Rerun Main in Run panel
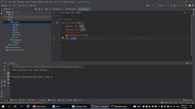Image resolution: width=195 pixels, height=109 pixels. [5, 67]
